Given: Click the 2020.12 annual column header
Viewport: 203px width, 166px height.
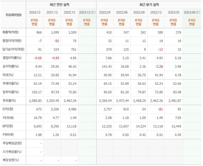Looking at the screenshot, I should point(35,12).
